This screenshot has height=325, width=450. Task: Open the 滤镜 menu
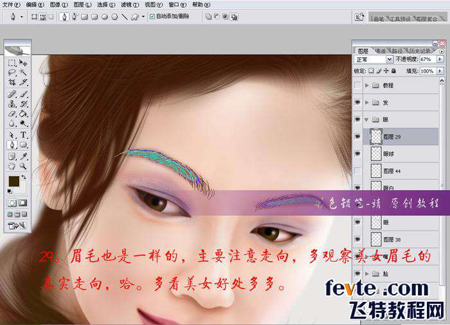pyautogui.click(x=130, y=4)
